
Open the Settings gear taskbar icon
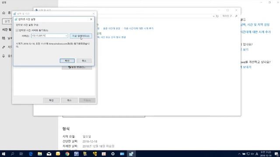tap(113, 154)
